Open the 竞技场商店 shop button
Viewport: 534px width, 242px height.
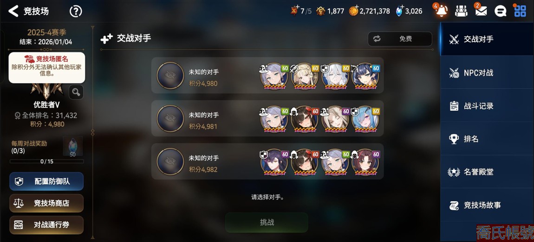click(46, 203)
